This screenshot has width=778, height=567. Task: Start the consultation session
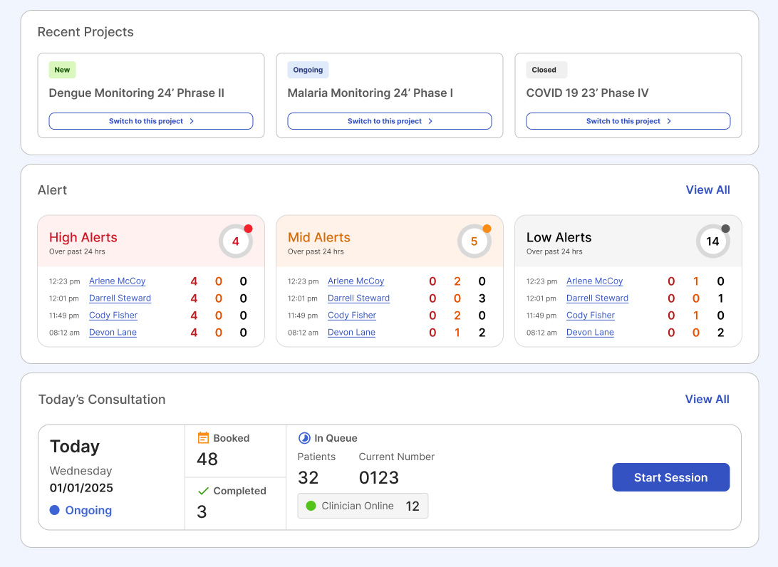click(671, 477)
